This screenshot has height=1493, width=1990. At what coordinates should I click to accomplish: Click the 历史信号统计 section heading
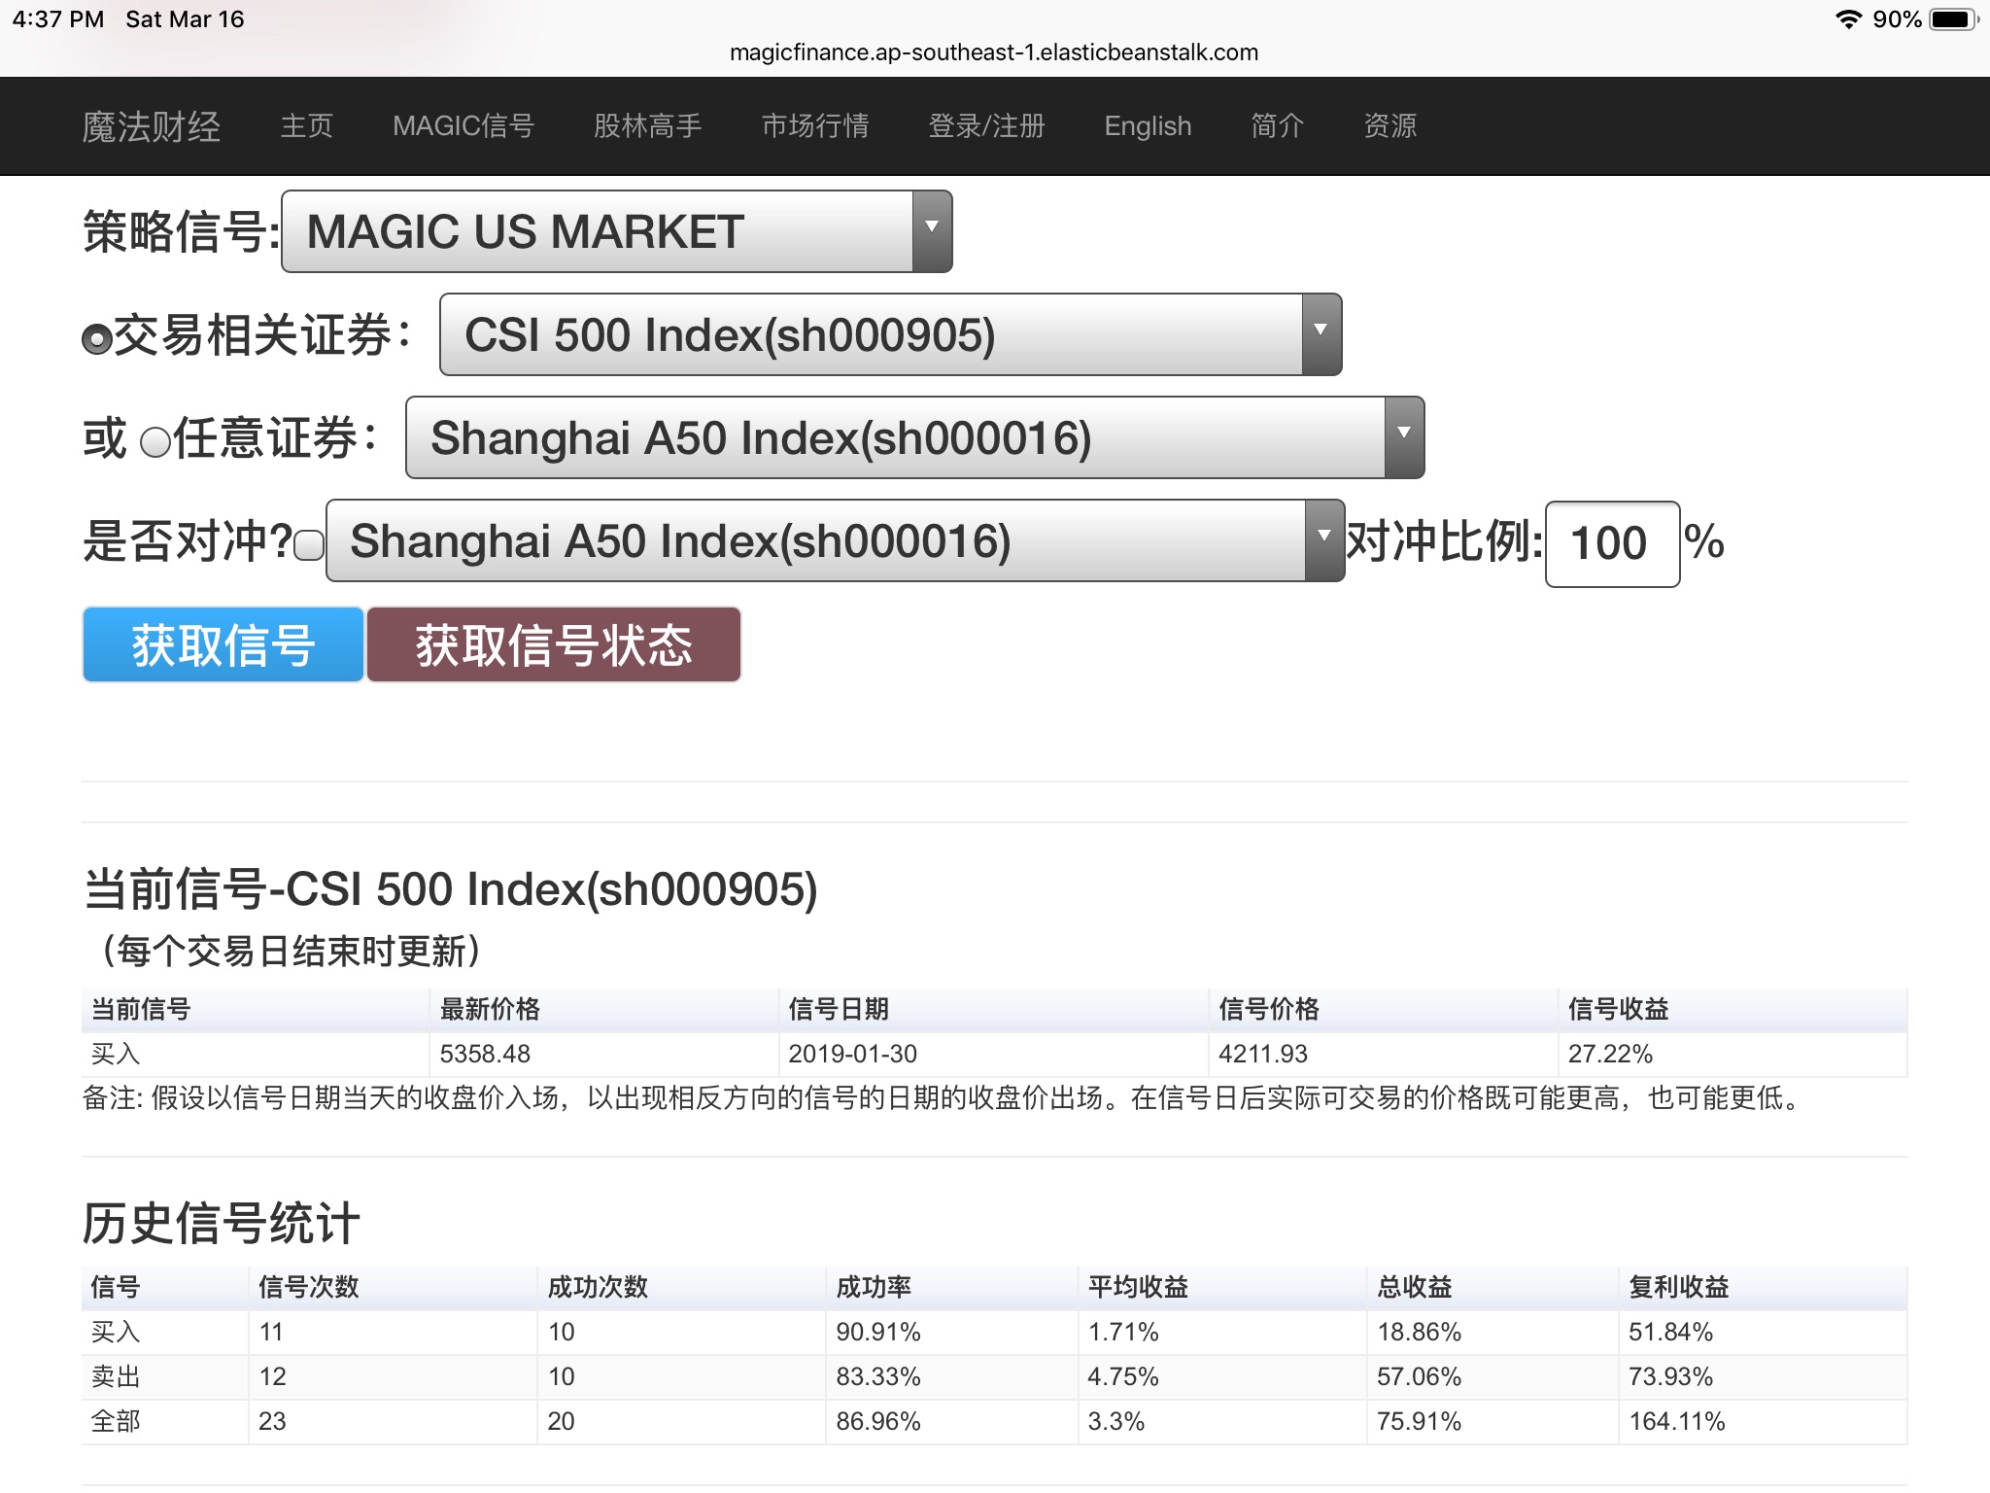click(x=222, y=1224)
